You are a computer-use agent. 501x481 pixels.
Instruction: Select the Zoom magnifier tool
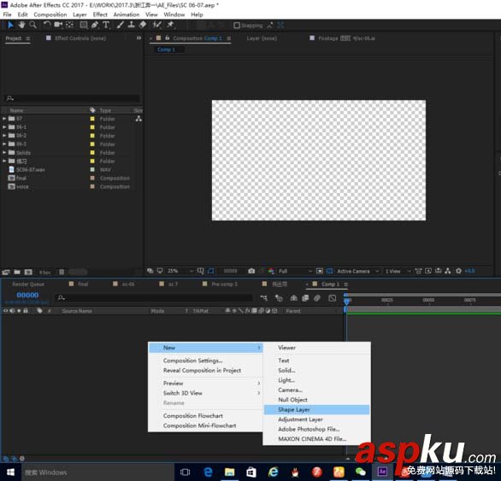coord(32,25)
